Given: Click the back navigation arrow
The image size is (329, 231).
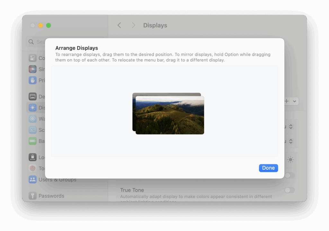Looking at the screenshot, I should pyautogui.click(x=119, y=25).
